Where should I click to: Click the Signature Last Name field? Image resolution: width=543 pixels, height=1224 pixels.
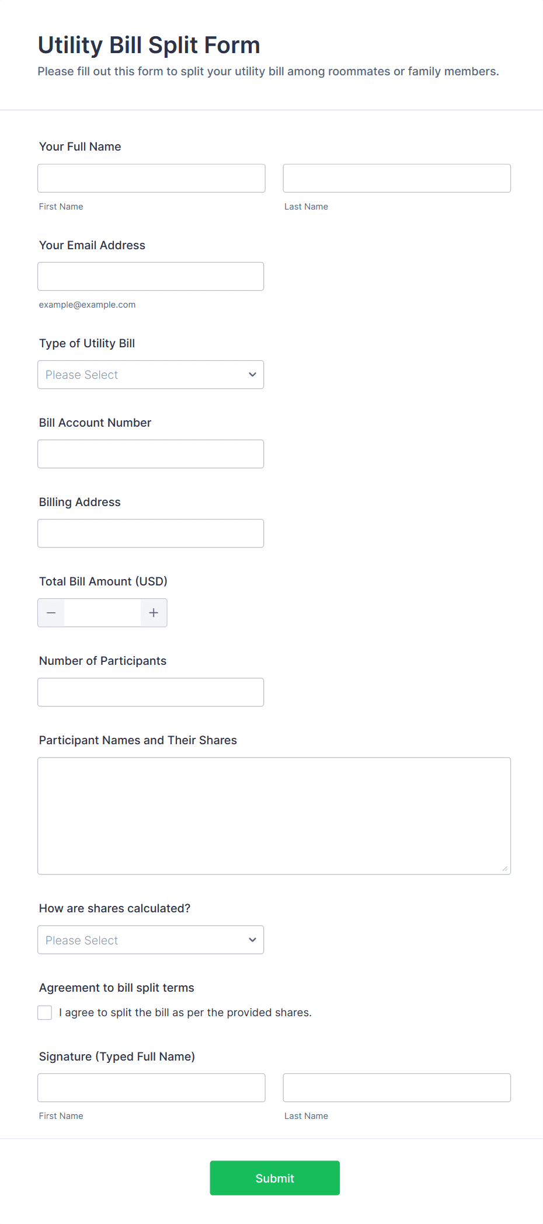[x=396, y=1088]
